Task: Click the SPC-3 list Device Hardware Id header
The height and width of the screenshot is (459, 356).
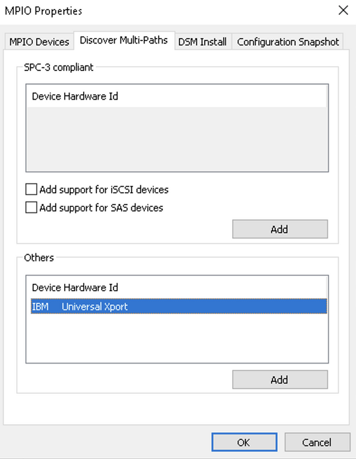Action: coord(176,96)
